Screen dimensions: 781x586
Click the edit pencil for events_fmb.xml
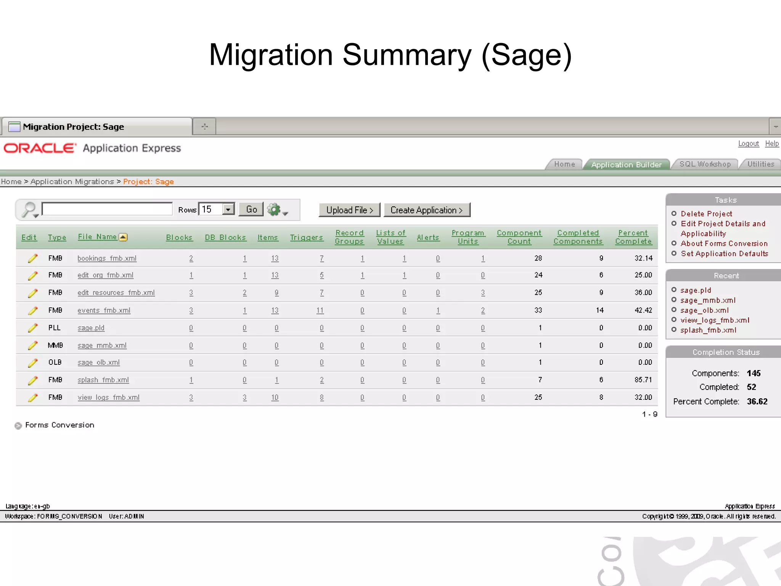33,311
